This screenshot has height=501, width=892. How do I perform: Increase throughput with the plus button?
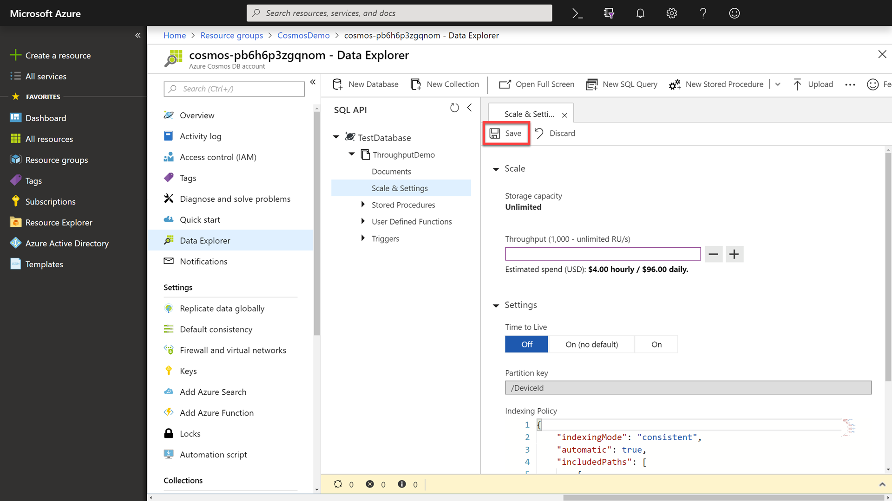click(734, 254)
